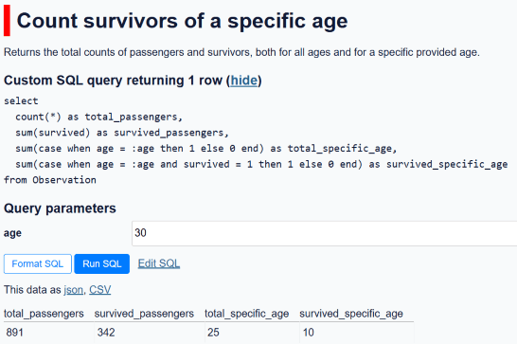Click the age parameter input field
Screen dimensions: 517x344
pyautogui.click(x=325, y=233)
